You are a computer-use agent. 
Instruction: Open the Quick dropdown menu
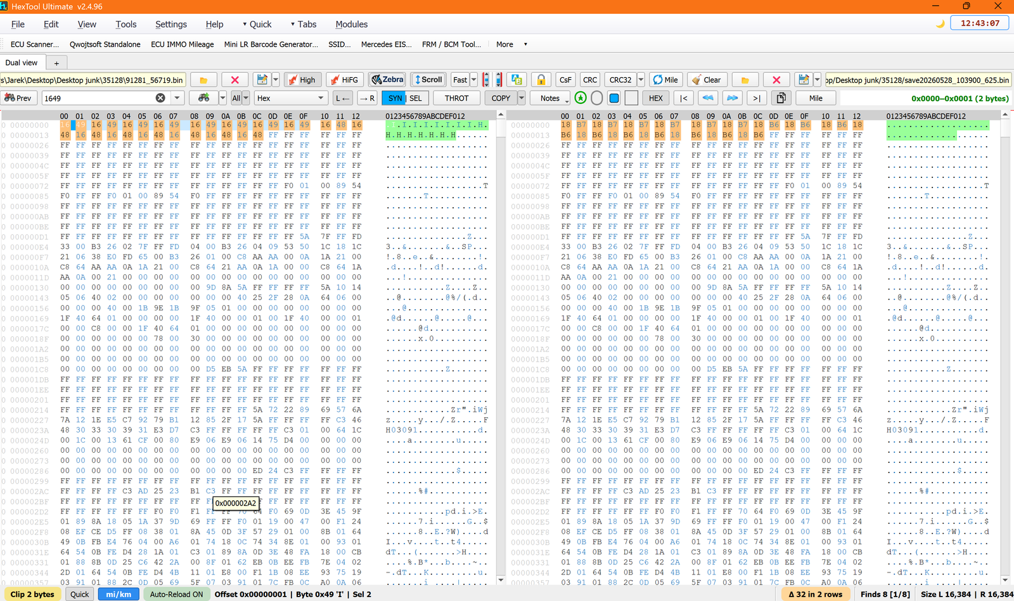(x=257, y=24)
